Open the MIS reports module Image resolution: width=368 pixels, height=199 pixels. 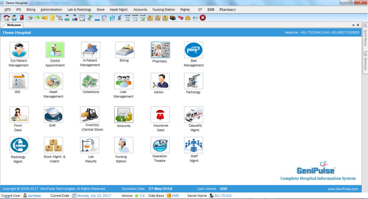pyautogui.click(x=19, y=81)
